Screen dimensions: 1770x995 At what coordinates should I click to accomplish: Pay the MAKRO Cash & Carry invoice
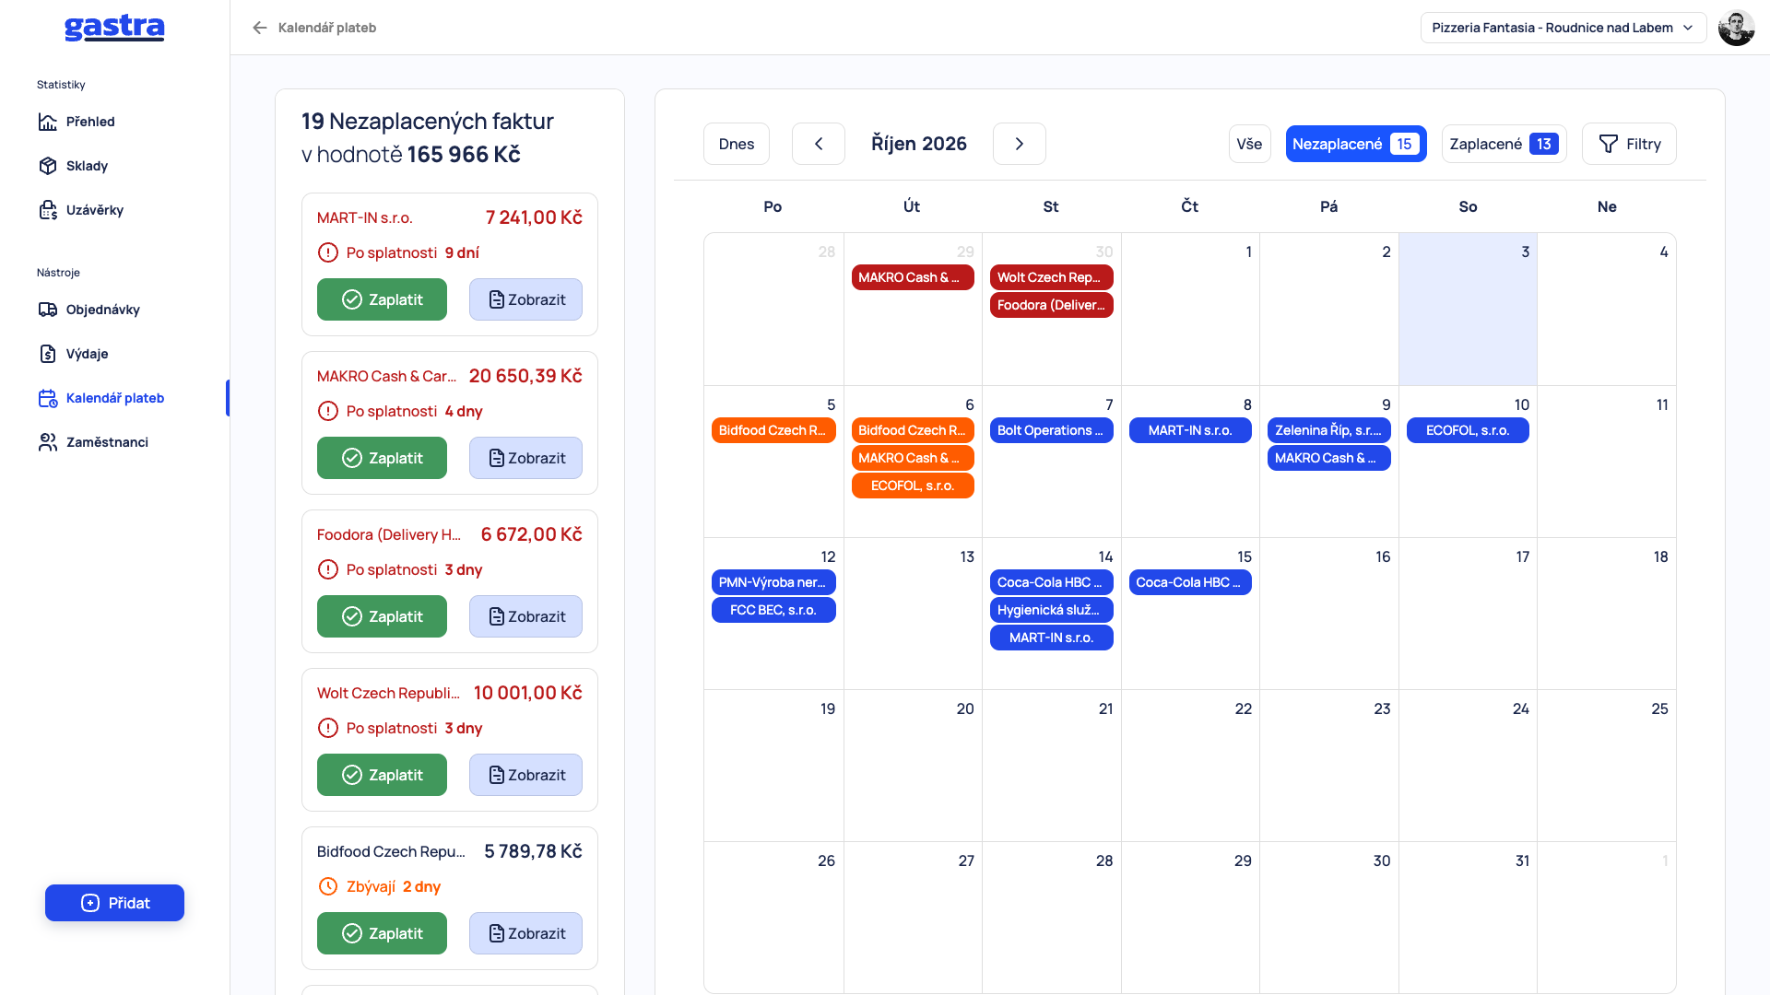pyautogui.click(x=382, y=458)
